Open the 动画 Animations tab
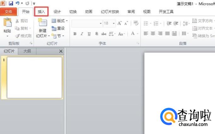 [89, 12]
